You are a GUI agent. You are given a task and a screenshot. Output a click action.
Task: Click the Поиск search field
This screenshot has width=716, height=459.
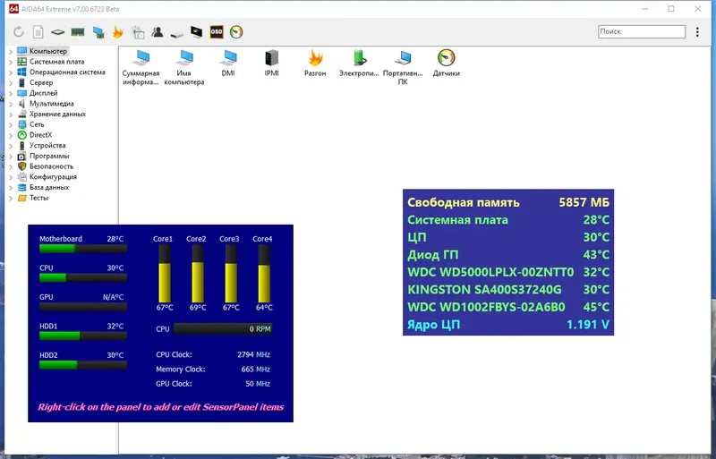pos(642,31)
